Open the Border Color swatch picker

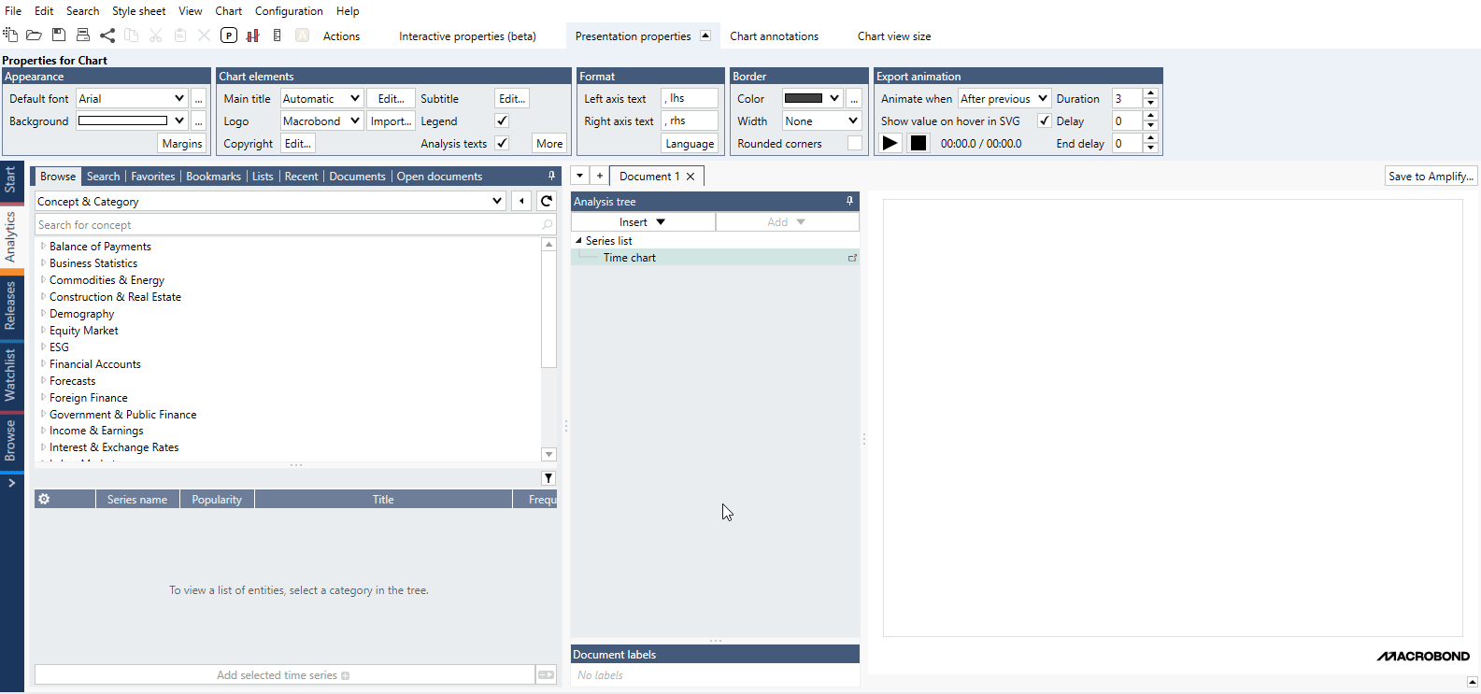[x=812, y=98]
